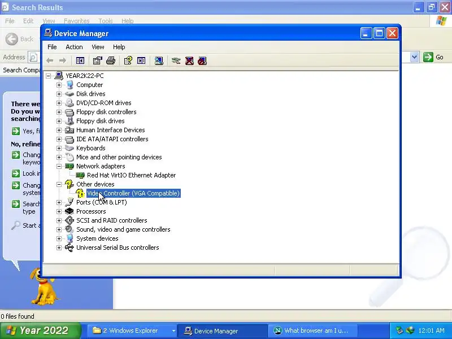The width and height of the screenshot is (452, 339).
Task: Toggle the console tree toolbar icon
Action: [x=80, y=60]
